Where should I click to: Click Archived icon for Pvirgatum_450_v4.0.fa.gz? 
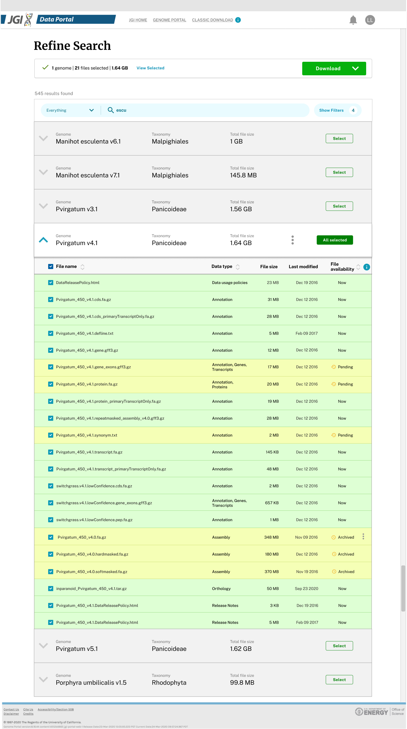click(334, 537)
